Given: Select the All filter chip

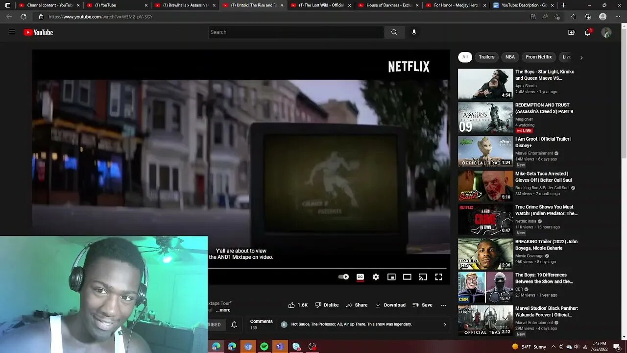Looking at the screenshot, I should click(x=465, y=57).
